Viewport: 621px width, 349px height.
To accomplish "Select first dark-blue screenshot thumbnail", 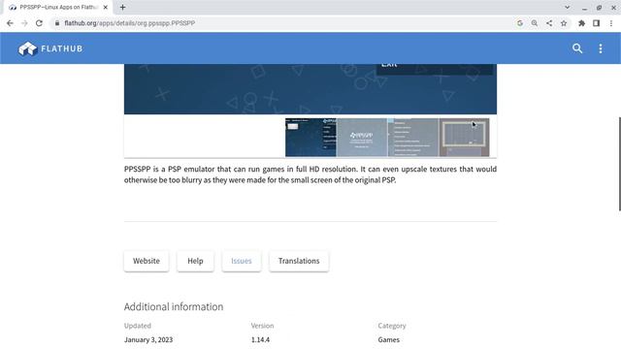I will (x=310, y=138).
